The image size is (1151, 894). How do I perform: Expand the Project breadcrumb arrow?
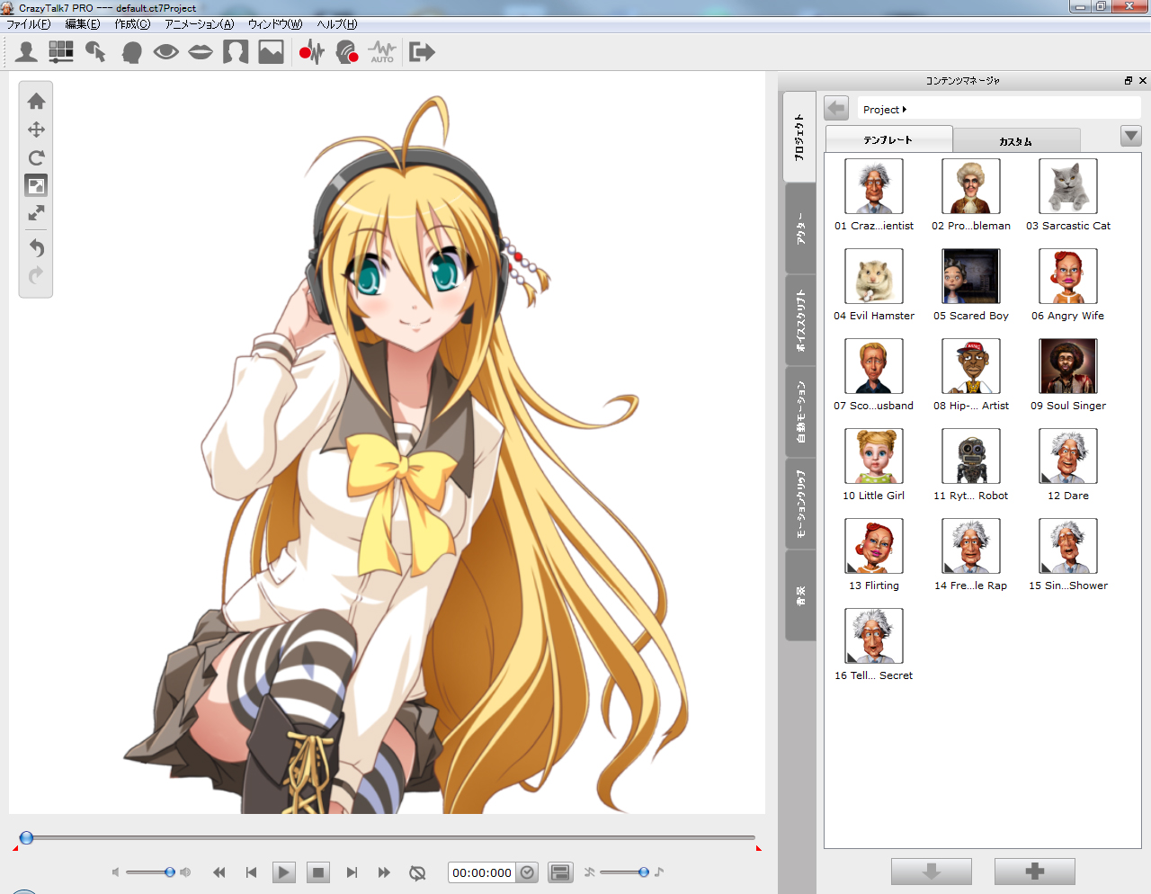coord(905,110)
